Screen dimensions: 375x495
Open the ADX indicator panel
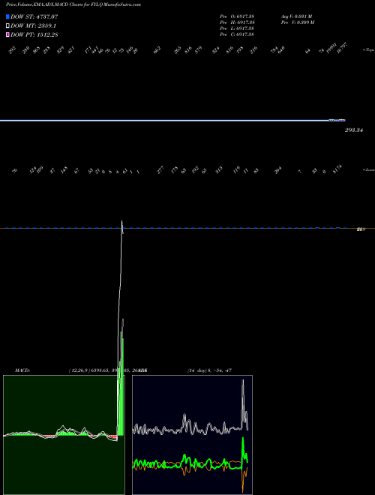192,435
